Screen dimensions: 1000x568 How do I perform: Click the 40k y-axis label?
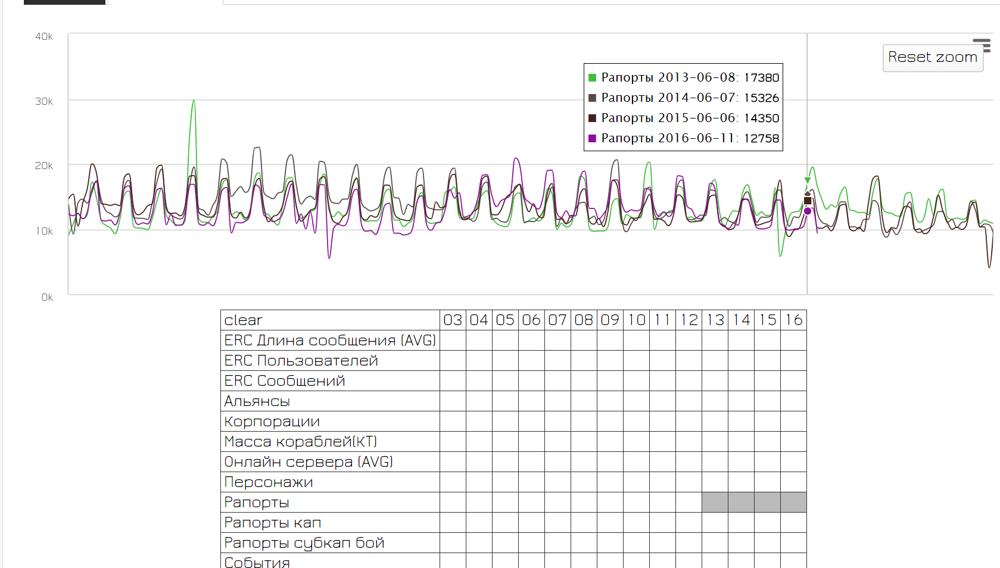(x=44, y=37)
